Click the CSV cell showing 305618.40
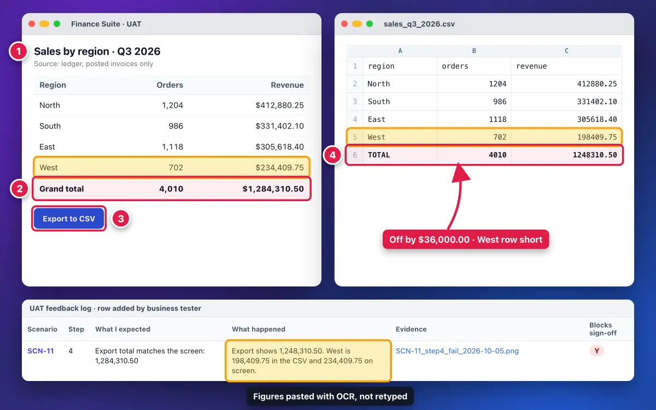The image size is (656, 410). point(566,119)
